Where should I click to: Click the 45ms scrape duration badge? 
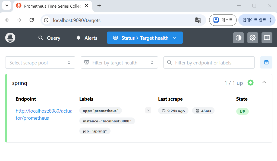click(x=203, y=111)
